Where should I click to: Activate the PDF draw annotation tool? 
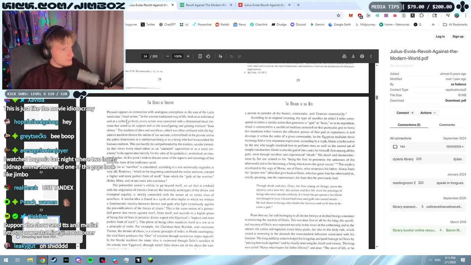[x=220, y=56]
